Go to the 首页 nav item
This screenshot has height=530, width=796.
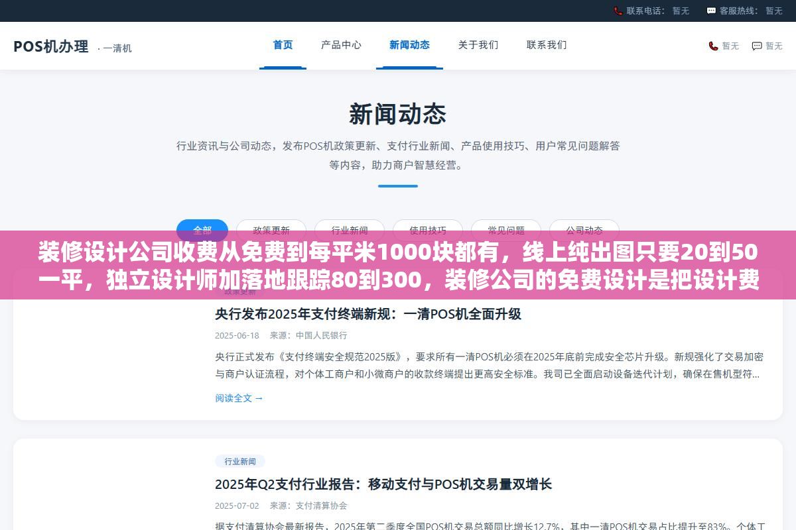tap(283, 45)
